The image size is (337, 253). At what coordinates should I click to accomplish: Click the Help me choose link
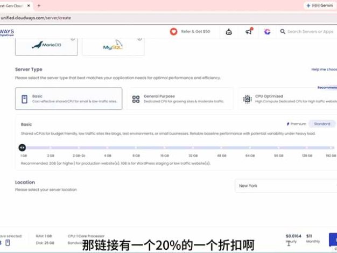point(324,69)
